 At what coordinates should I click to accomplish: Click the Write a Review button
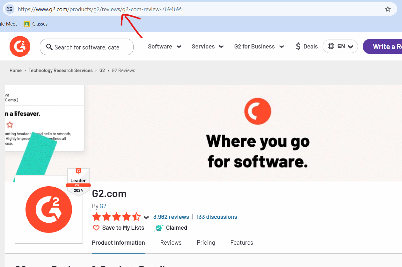click(383, 47)
